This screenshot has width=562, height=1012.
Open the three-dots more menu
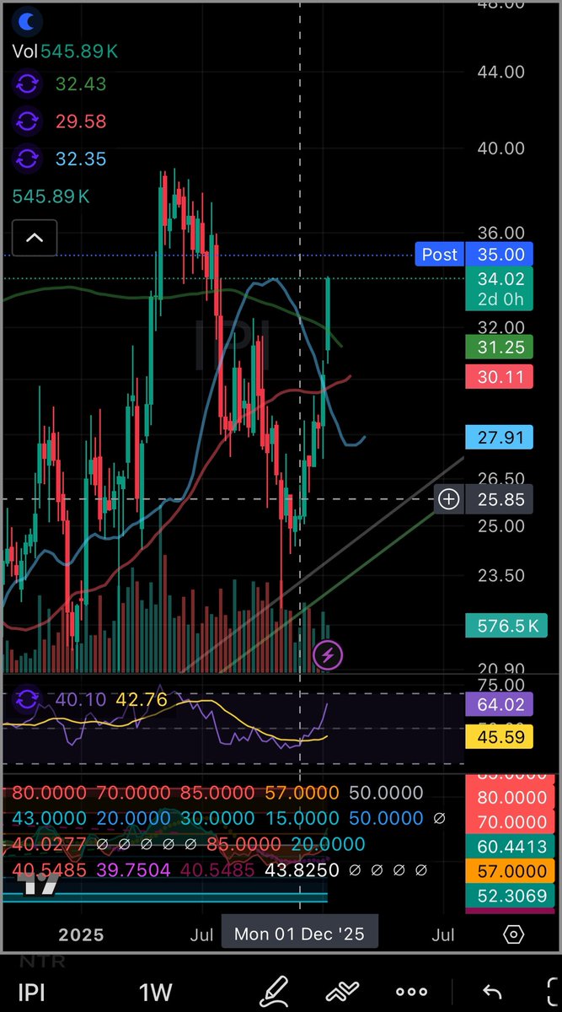coord(412,992)
